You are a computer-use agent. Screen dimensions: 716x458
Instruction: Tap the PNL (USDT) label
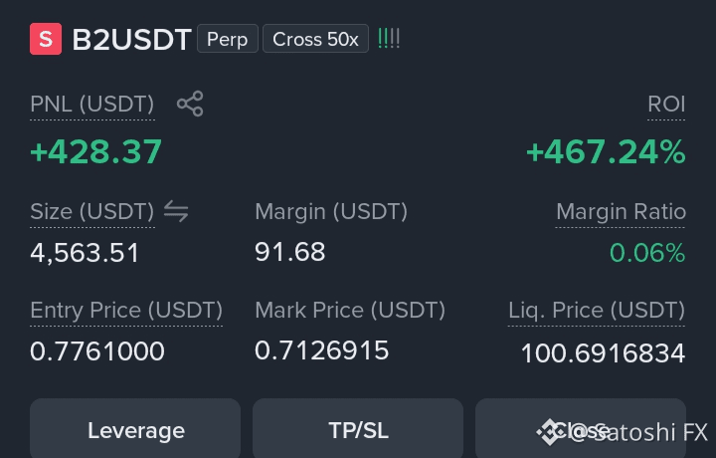92,105
